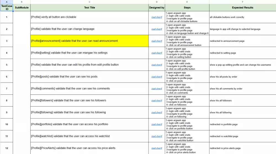Click test case ID cell 10
Viewport: 276px width, 154px height.
click(7, 124)
